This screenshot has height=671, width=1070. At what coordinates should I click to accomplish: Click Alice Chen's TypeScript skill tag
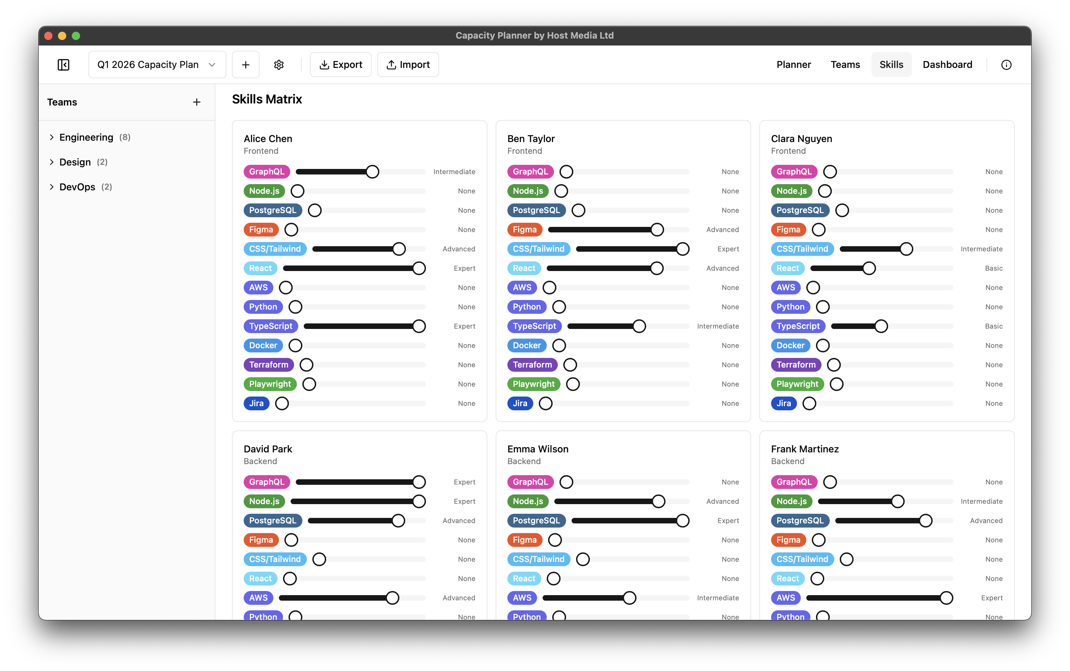pos(271,326)
